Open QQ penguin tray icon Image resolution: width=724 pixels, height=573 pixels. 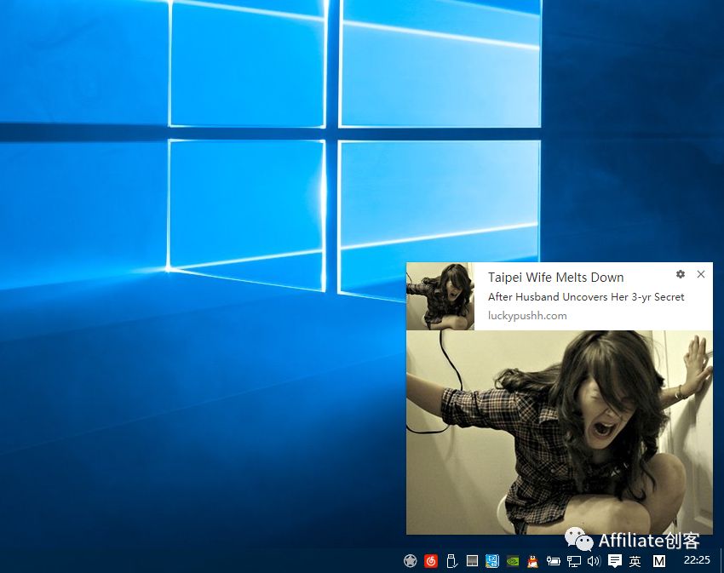pyautogui.click(x=533, y=561)
